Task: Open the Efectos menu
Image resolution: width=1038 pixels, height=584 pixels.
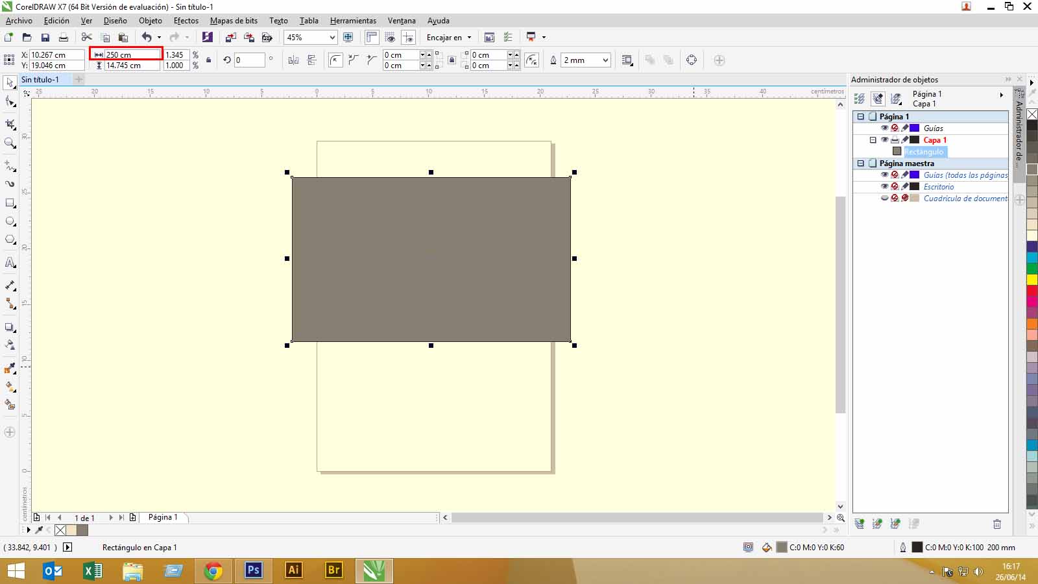Action: (x=186, y=21)
